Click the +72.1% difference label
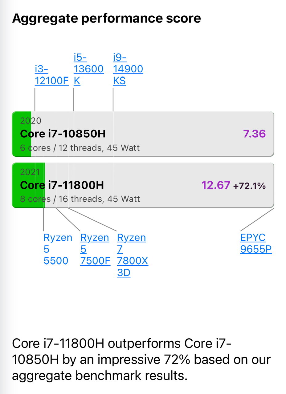The image size is (286, 394). (x=249, y=186)
